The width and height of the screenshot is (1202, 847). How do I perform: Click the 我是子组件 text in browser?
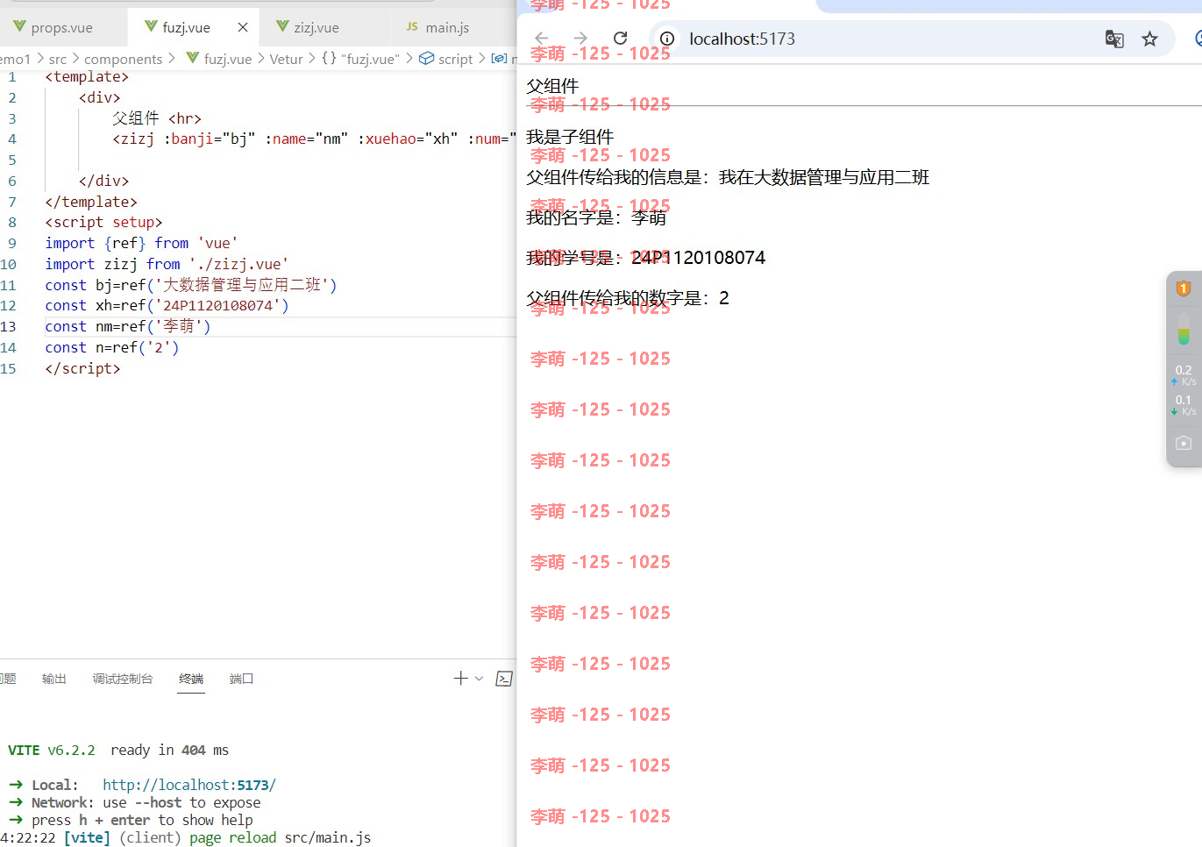click(x=570, y=137)
